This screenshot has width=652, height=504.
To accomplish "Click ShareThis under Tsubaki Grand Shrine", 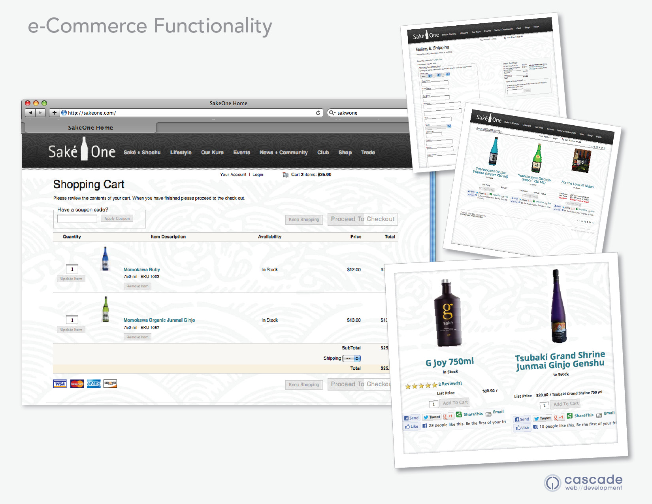I will (580, 416).
